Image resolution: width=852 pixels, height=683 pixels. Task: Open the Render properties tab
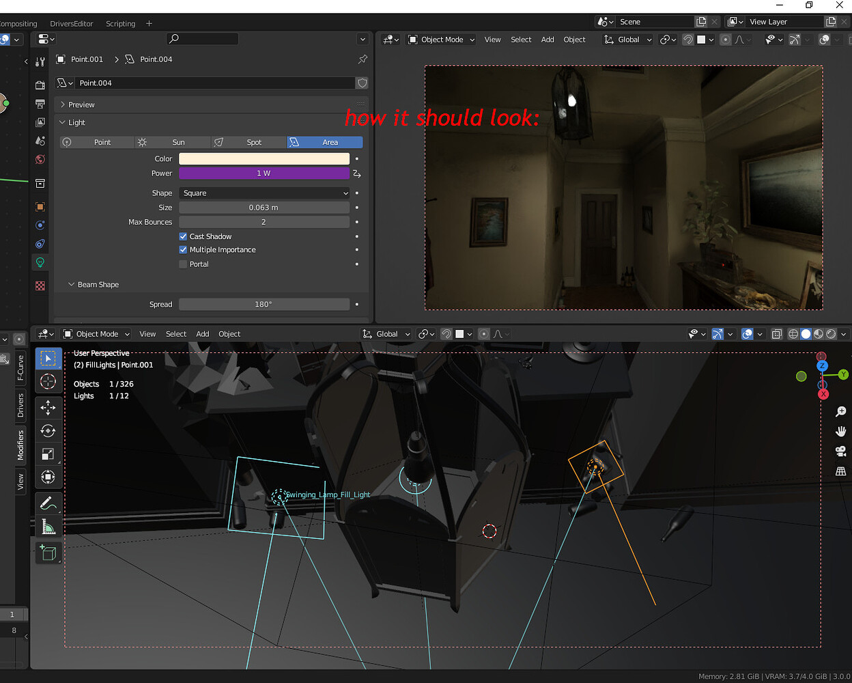pos(40,85)
